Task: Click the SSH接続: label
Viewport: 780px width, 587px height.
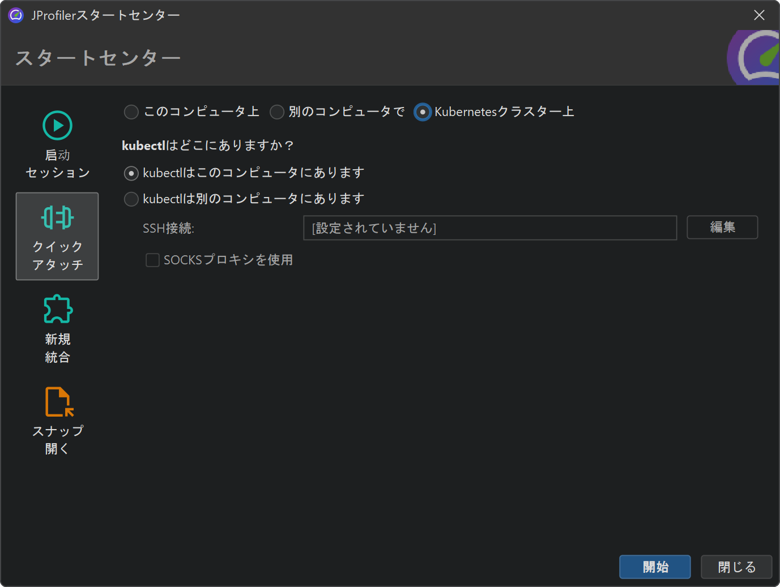Action: 168,228
